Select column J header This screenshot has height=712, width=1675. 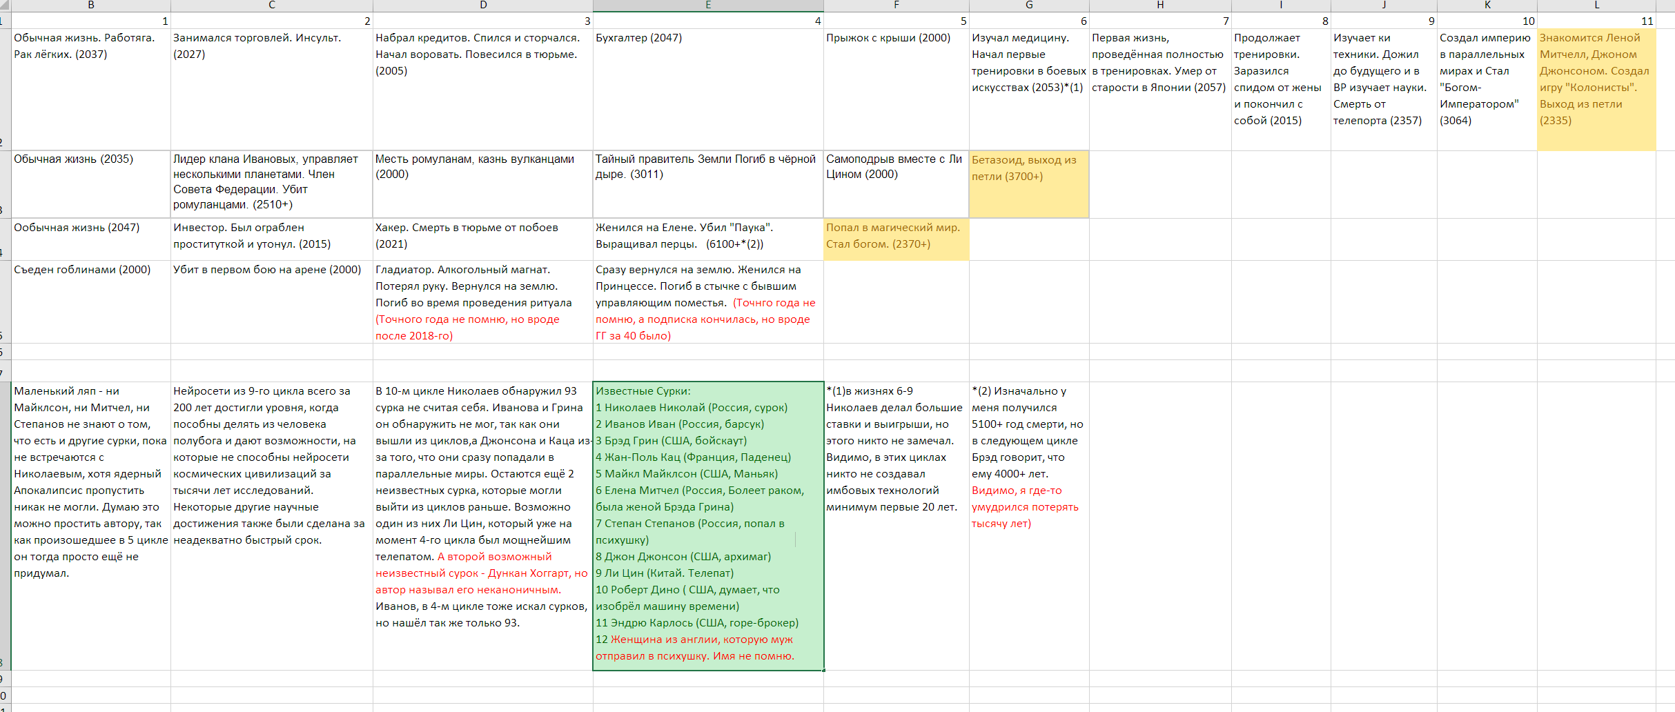[1384, 6]
